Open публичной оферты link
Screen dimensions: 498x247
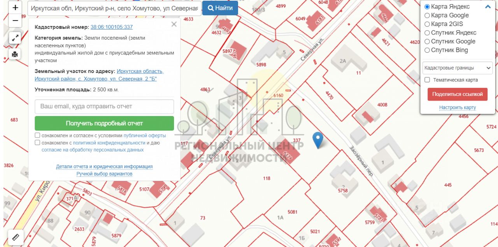[145, 136]
